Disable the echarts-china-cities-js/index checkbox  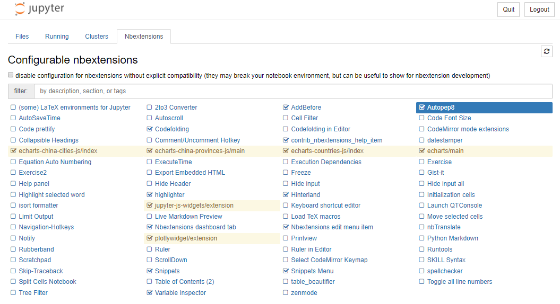pos(13,151)
